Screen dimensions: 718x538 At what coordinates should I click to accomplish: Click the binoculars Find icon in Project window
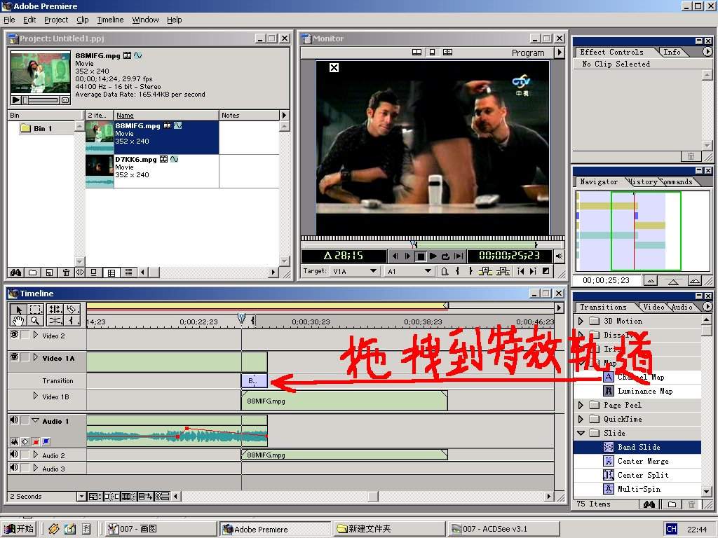[x=16, y=273]
